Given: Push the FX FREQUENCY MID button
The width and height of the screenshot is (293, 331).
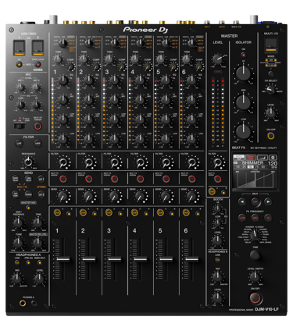Looking at the screenshot, I should [x=255, y=218].
